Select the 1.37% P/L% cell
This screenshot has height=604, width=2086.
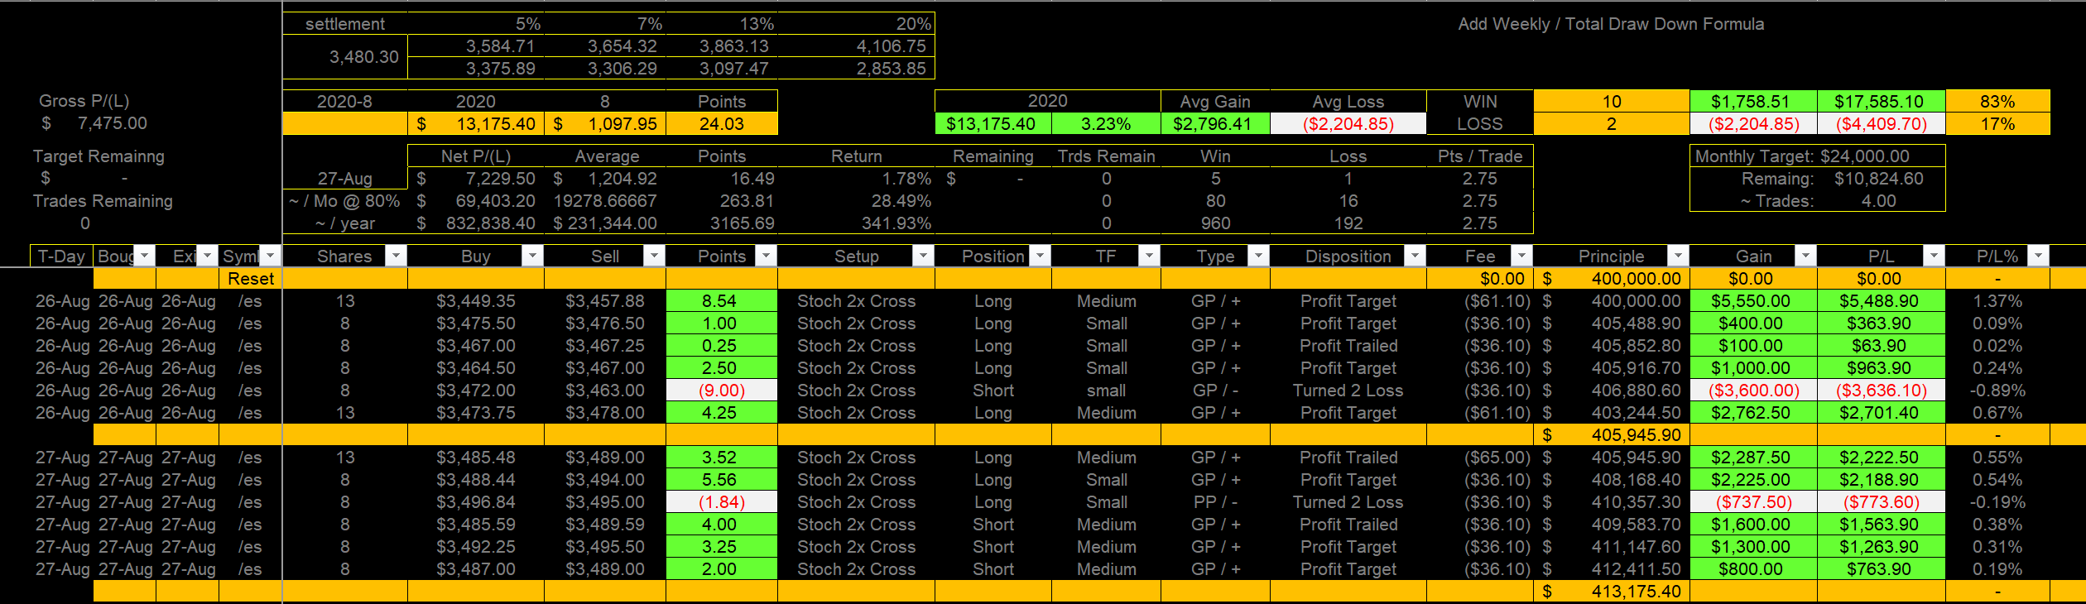click(1997, 301)
